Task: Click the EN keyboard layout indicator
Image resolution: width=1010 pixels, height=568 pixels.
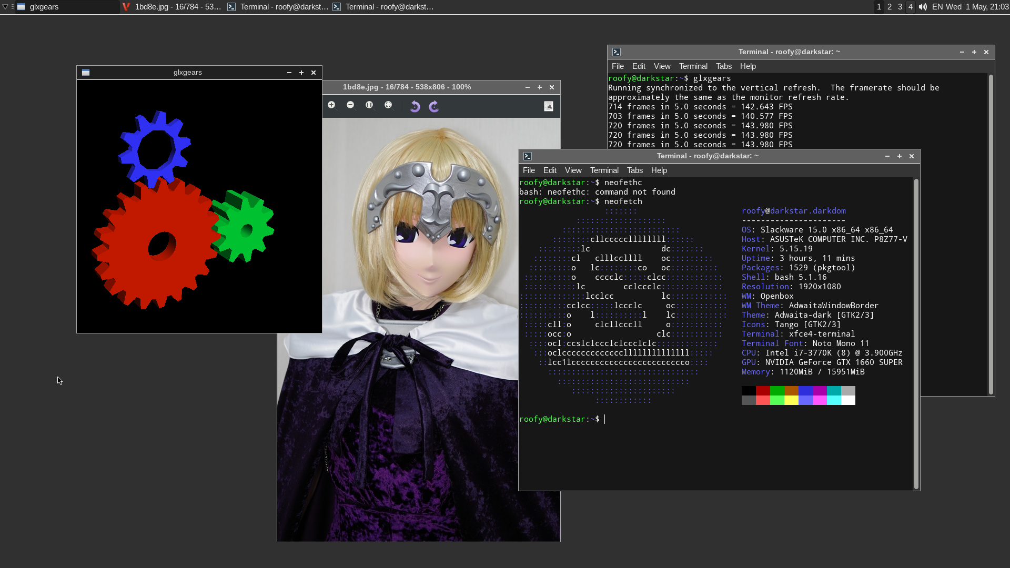Action: pyautogui.click(x=937, y=7)
